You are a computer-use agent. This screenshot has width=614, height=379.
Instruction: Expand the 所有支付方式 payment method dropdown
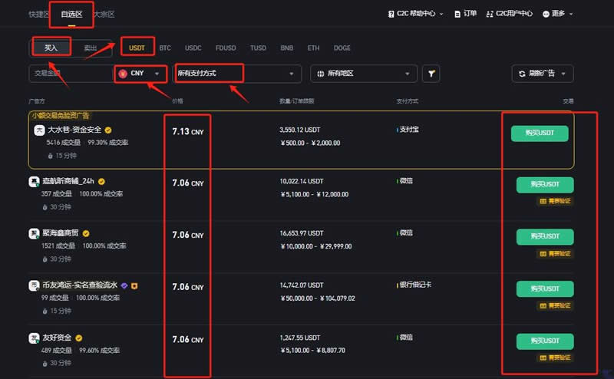[236, 74]
